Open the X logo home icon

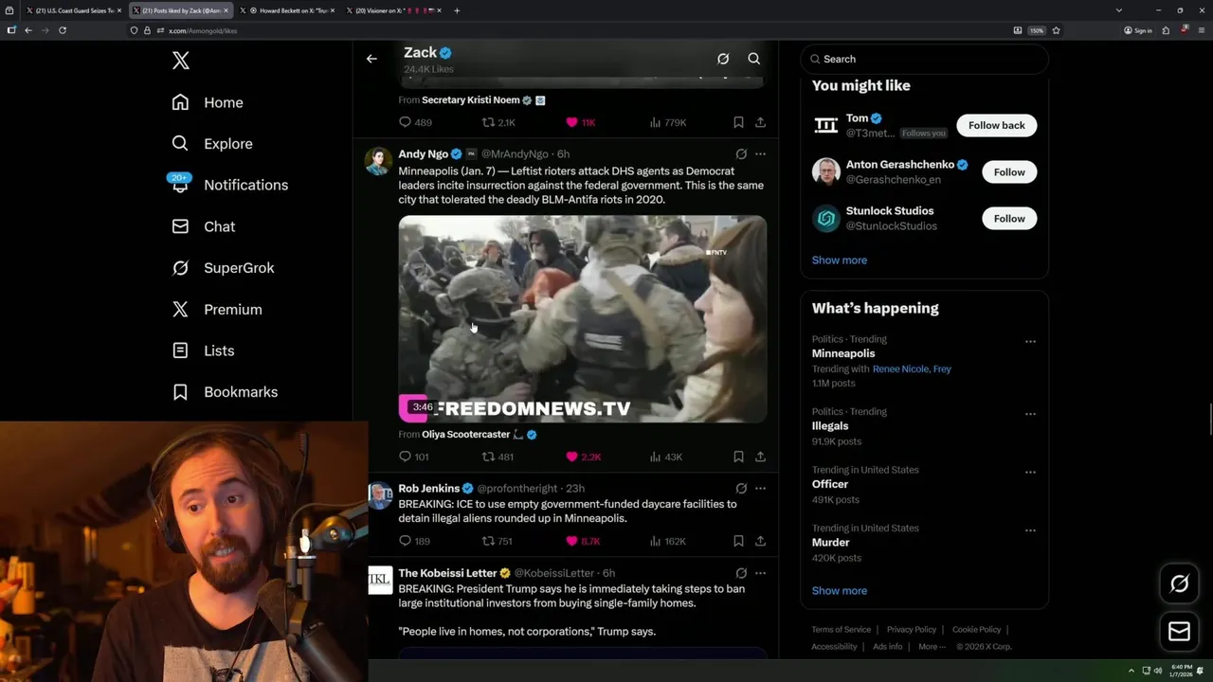(181, 61)
